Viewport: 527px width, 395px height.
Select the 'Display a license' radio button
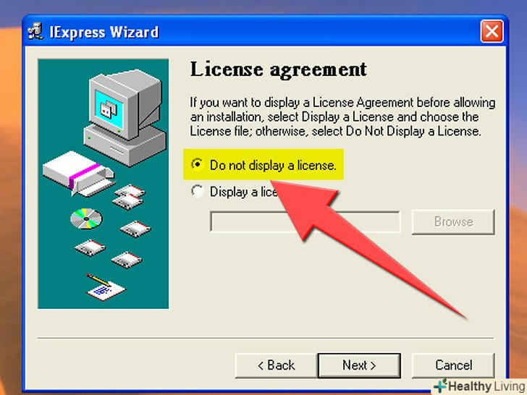(197, 191)
